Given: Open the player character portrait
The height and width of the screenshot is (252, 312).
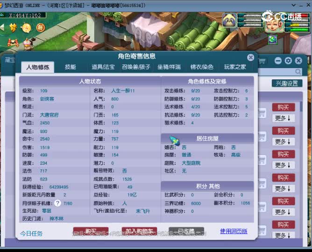Looking at the screenshot, I should pos(274,24).
